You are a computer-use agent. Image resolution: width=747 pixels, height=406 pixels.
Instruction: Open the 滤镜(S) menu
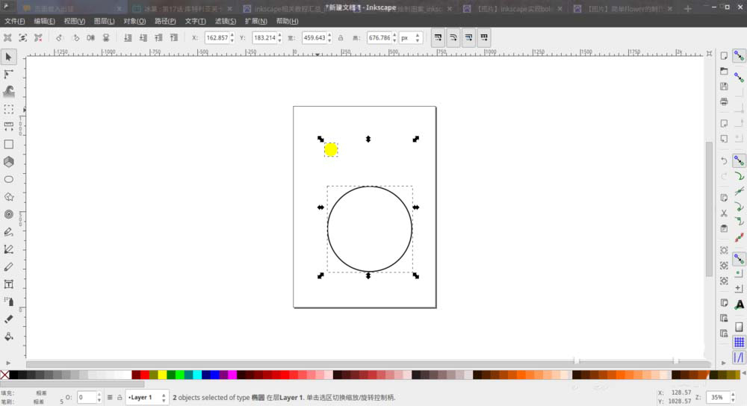pos(225,21)
